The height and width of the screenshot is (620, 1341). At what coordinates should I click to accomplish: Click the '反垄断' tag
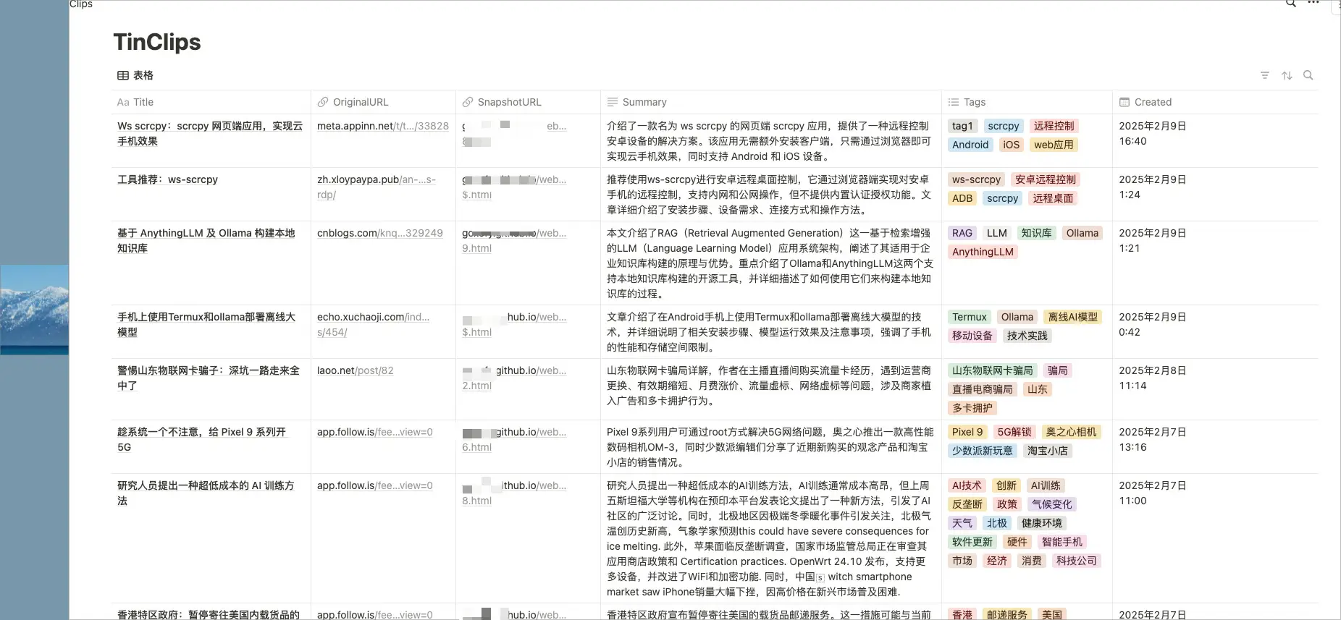coord(967,504)
